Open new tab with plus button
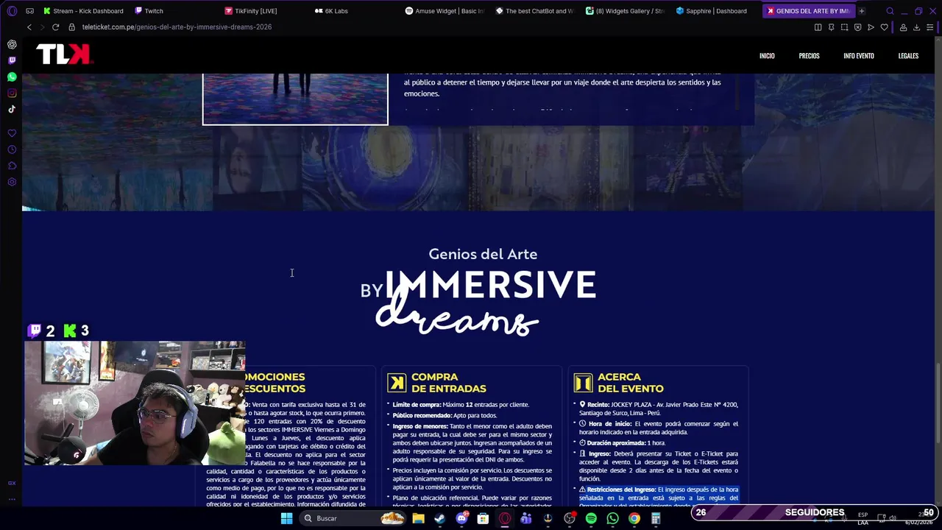 861,11
